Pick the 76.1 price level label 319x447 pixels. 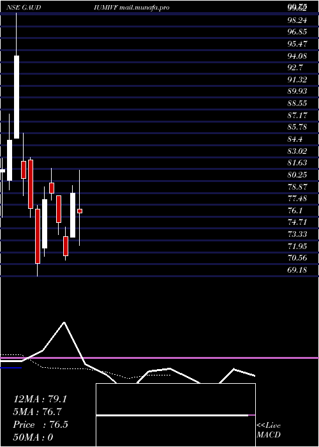tap(295, 211)
